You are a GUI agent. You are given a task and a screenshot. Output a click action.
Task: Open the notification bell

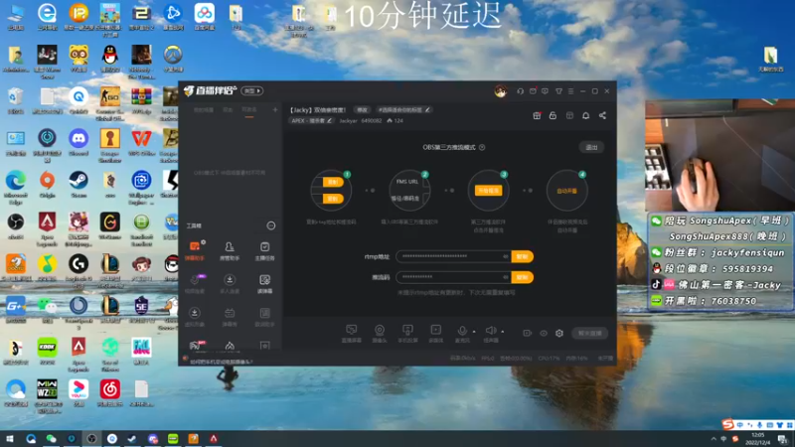pos(585,115)
